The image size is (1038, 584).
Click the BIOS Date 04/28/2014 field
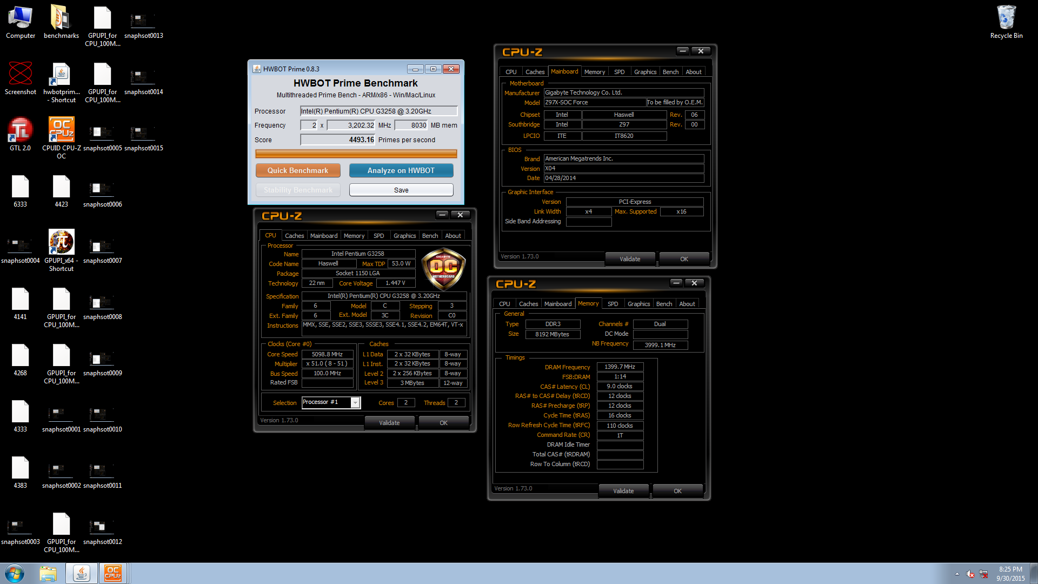(624, 178)
